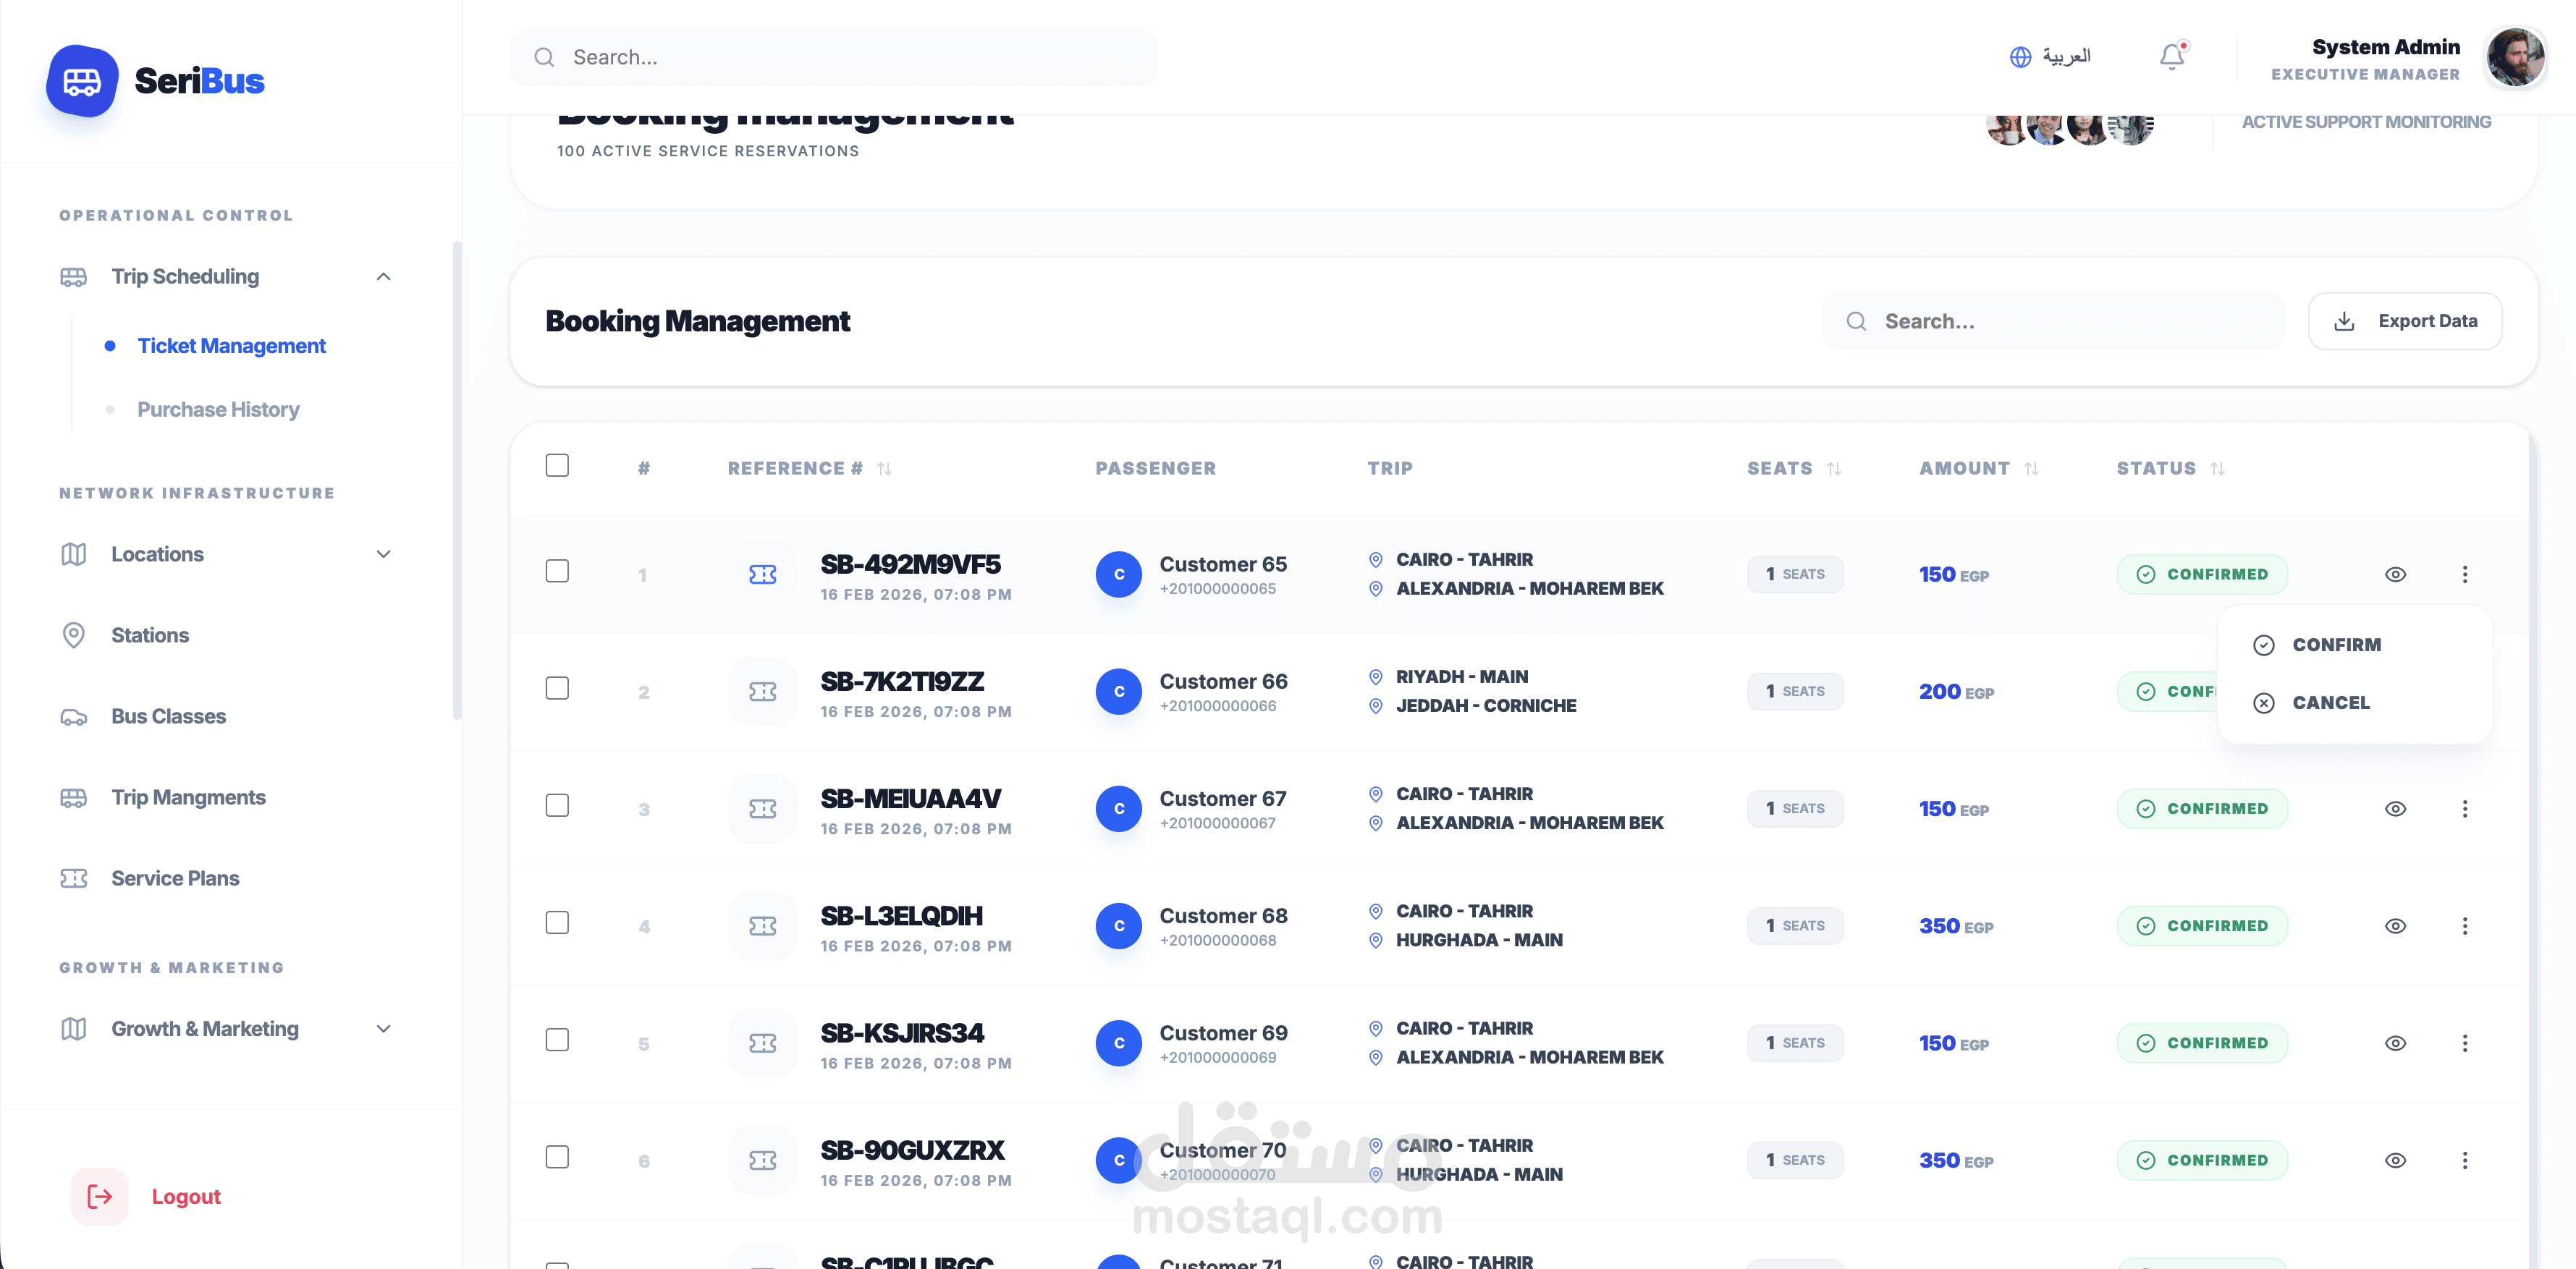Screen dimensions: 2576x1269
Task: Collapse the Trip Scheduling section
Action: [x=383, y=277]
